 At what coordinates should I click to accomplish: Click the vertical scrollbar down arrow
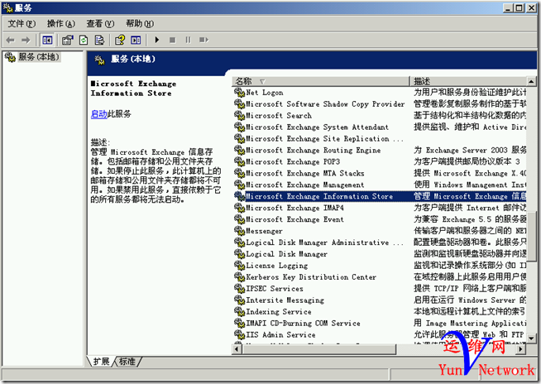531,338
